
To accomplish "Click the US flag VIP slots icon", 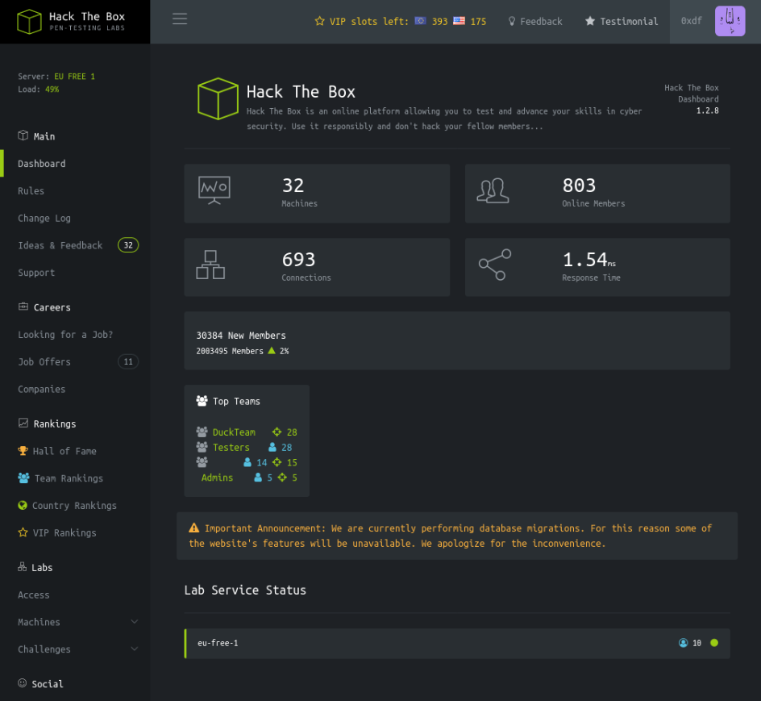I will click(459, 21).
